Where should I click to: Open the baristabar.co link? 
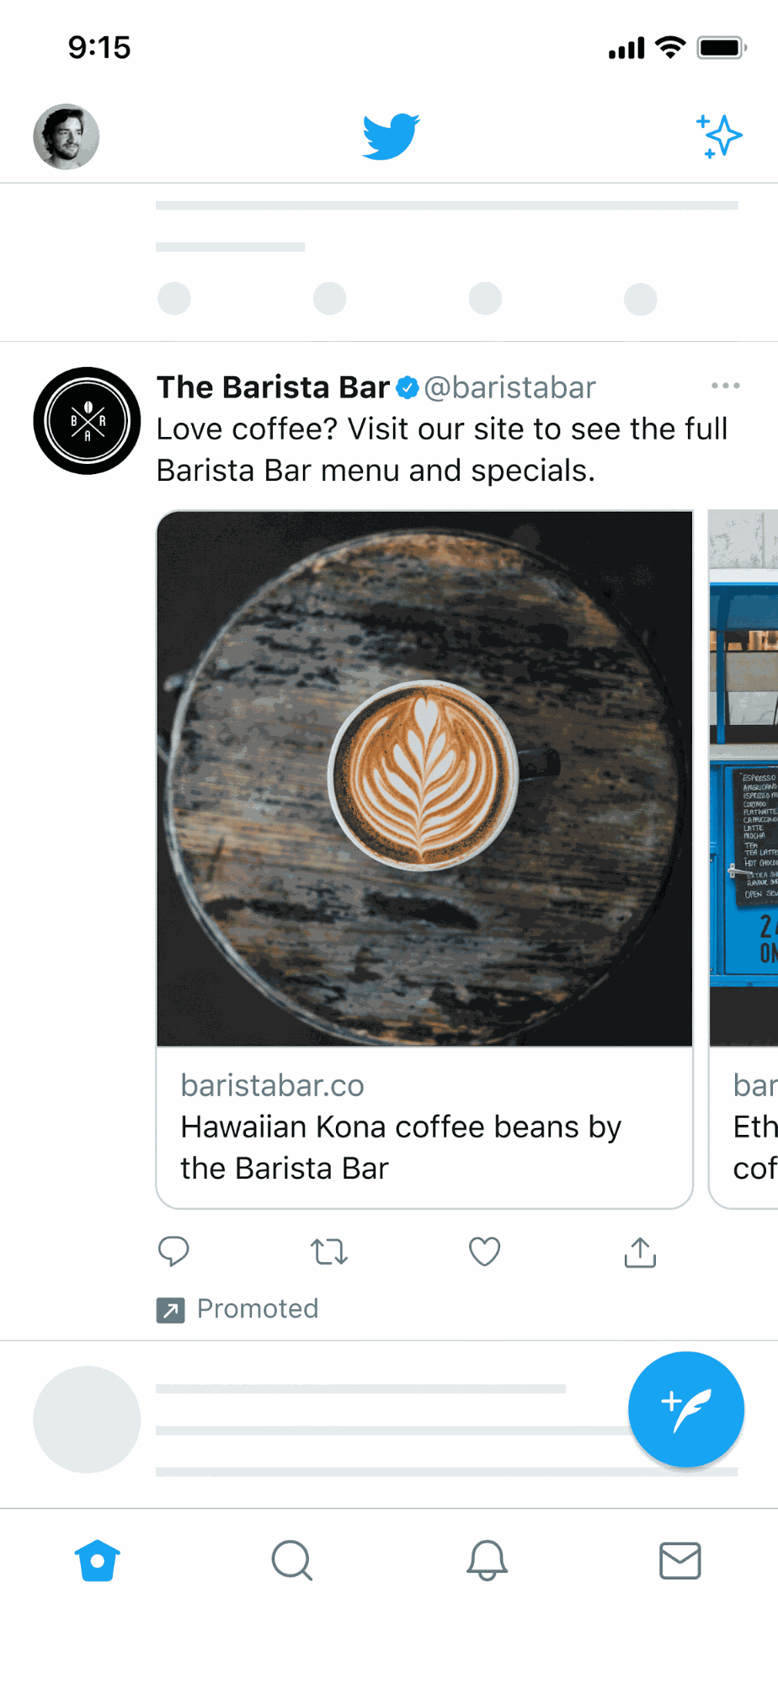coord(273,1086)
